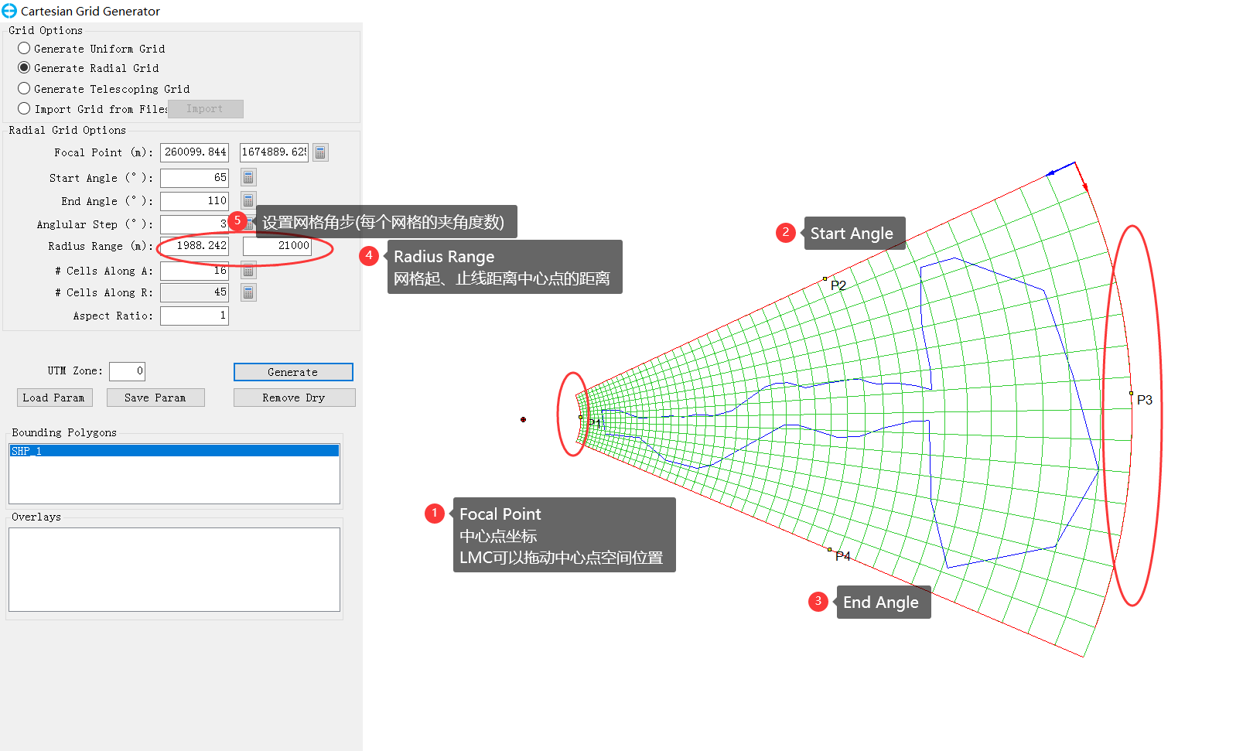Click the Save Param button

coord(155,398)
